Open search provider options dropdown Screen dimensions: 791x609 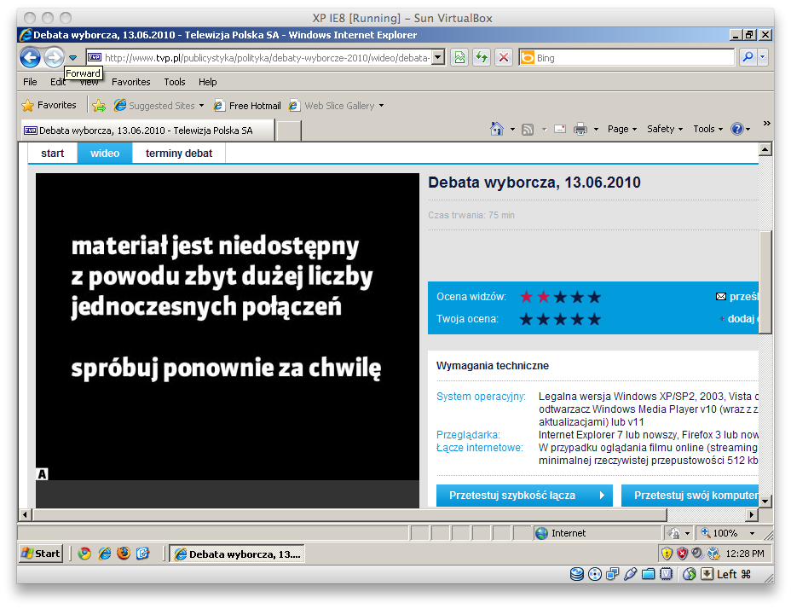762,57
